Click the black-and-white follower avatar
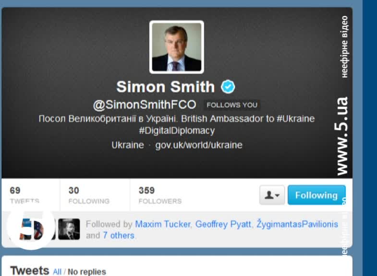Screen dimensions: 377x276 69,229
